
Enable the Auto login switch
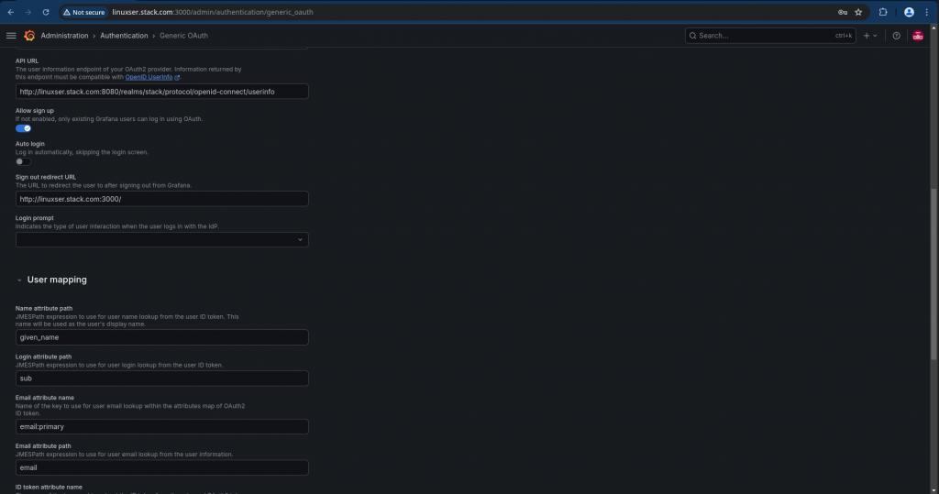(x=23, y=161)
